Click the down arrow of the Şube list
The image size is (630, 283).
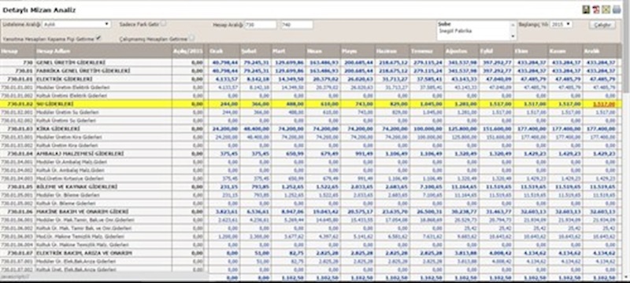pos(513,36)
